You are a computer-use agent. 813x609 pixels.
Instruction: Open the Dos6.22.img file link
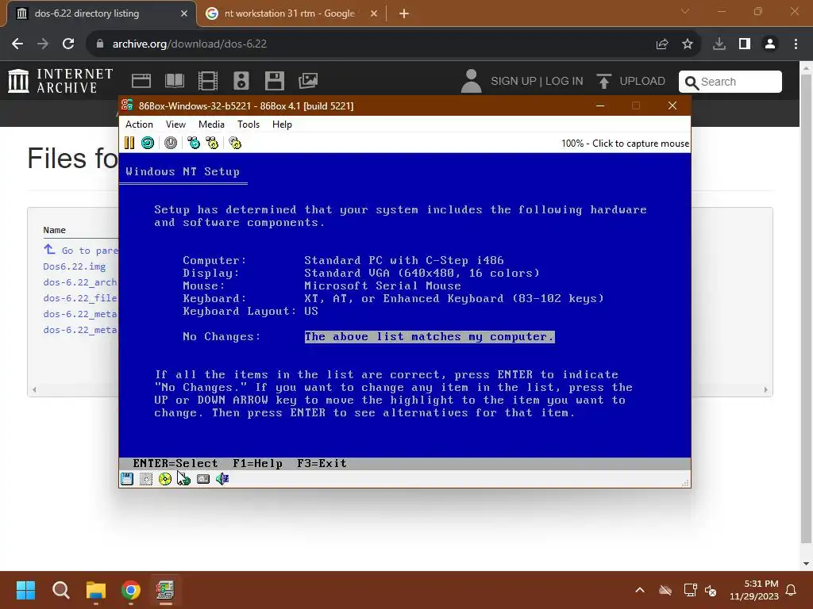point(75,266)
